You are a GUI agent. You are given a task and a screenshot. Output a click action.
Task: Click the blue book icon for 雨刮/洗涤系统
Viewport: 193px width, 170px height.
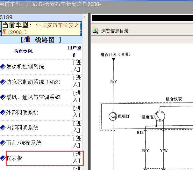tap(3, 143)
